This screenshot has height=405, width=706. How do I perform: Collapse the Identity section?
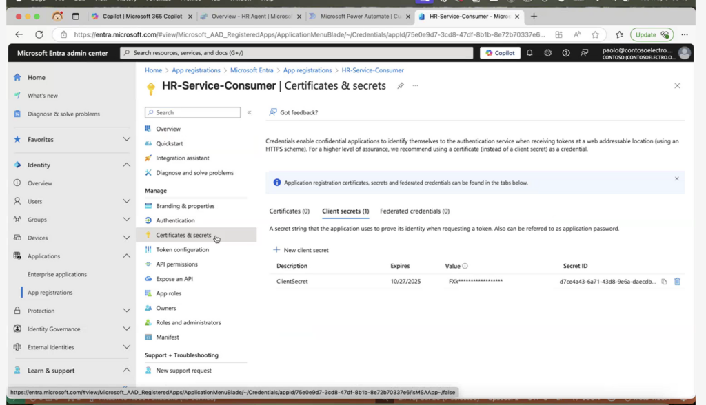[x=126, y=165]
